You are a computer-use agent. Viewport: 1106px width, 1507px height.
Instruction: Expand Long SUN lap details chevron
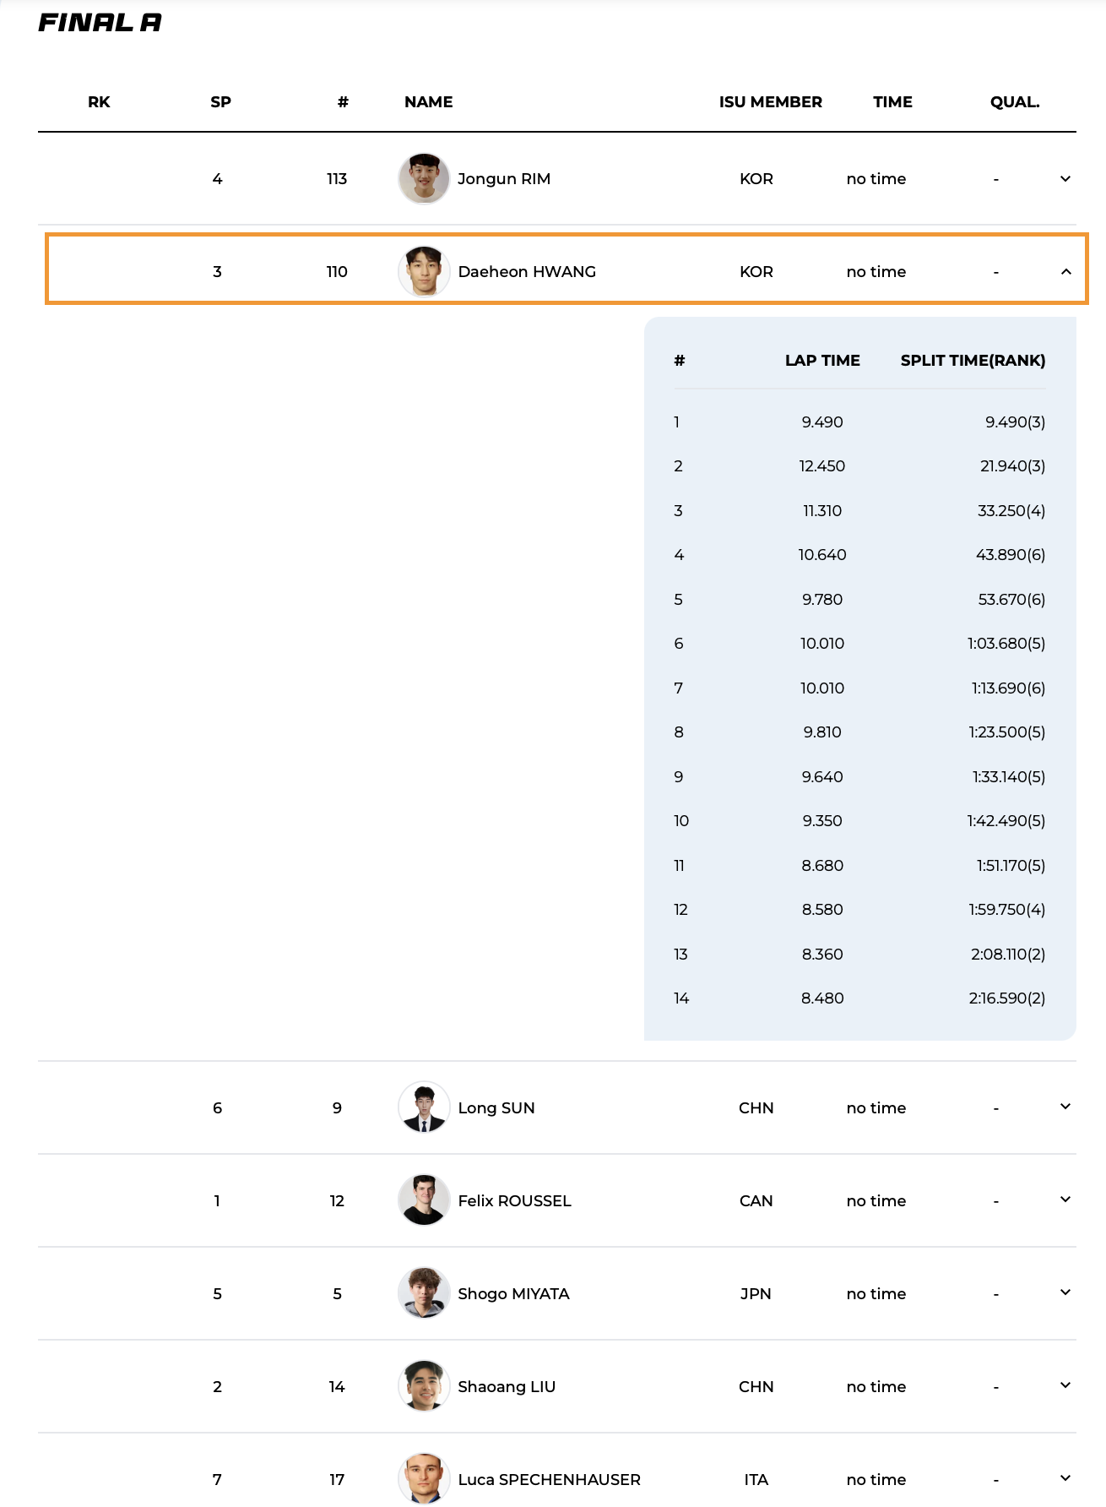pyautogui.click(x=1065, y=1107)
